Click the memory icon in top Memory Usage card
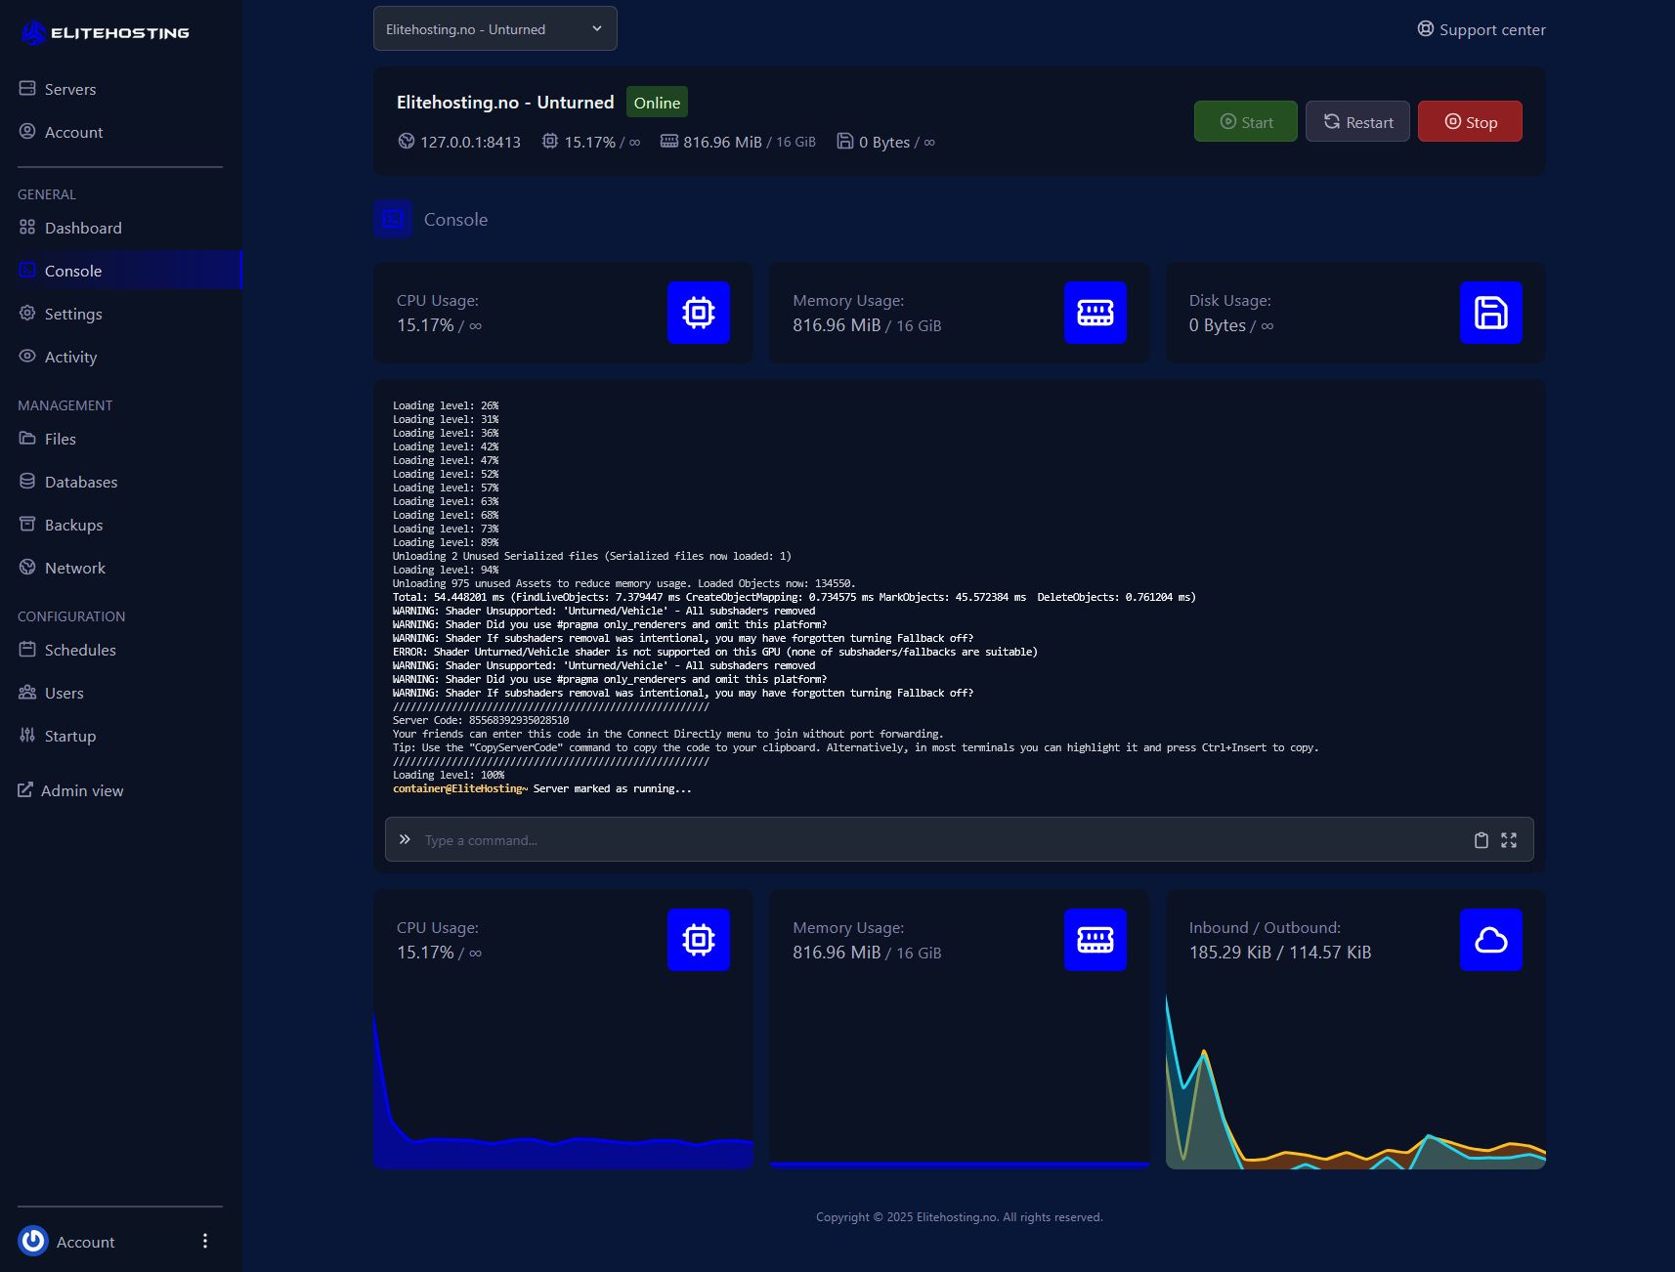 point(1095,313)
